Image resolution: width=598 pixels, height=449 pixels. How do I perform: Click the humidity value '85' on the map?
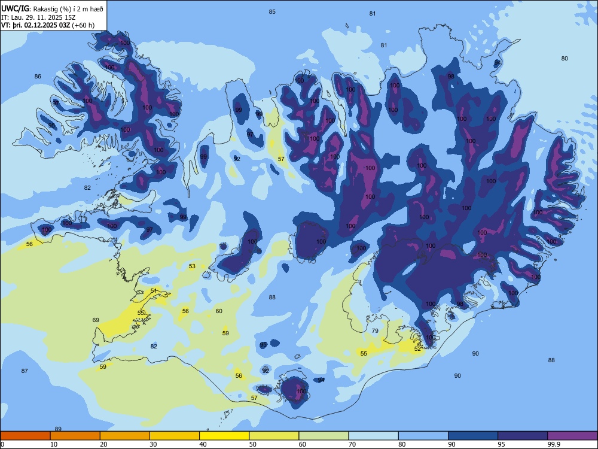272,12
